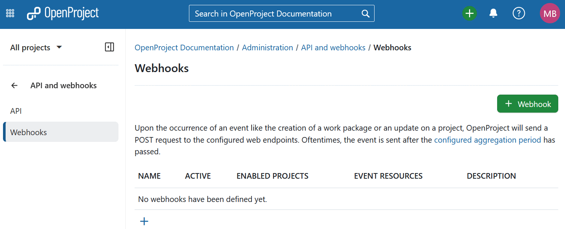Viewport: 565px width, 229px height.
Task: Collapse the project sidebar
Action: point(109,47)
